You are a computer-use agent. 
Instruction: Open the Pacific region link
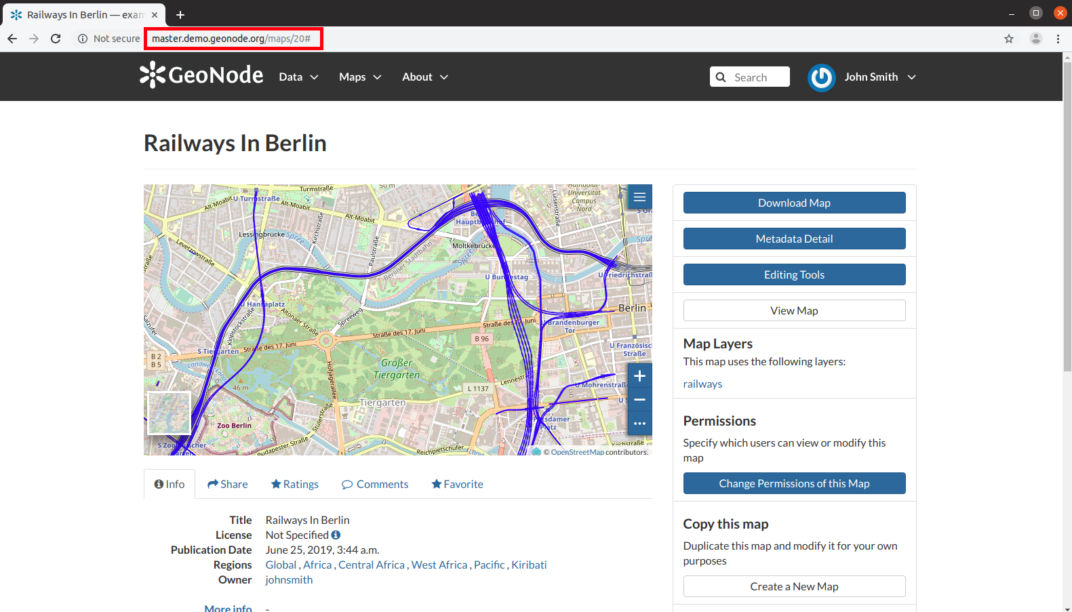point(490,565)
